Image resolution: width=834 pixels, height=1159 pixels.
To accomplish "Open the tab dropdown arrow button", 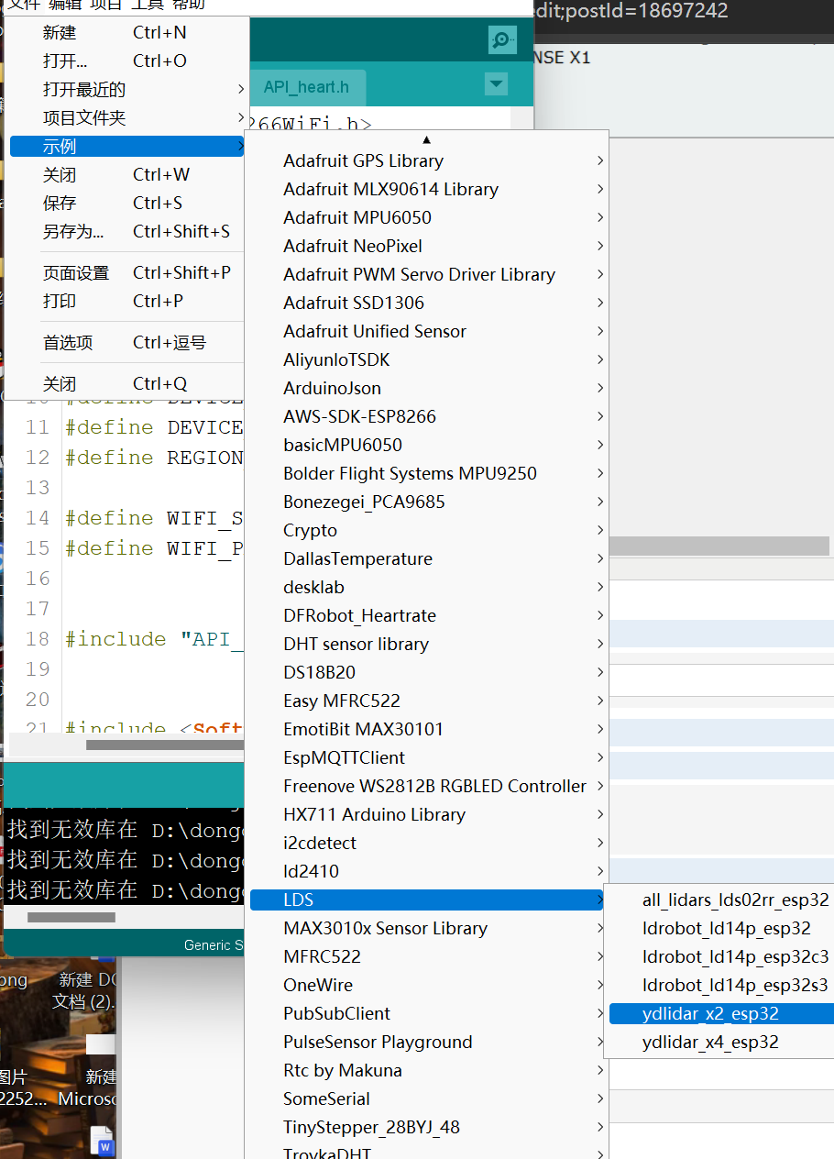I will click(x=496, y=84).
